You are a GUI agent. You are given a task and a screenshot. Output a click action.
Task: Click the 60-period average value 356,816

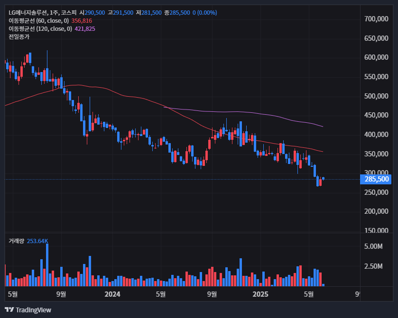point(82,21)
